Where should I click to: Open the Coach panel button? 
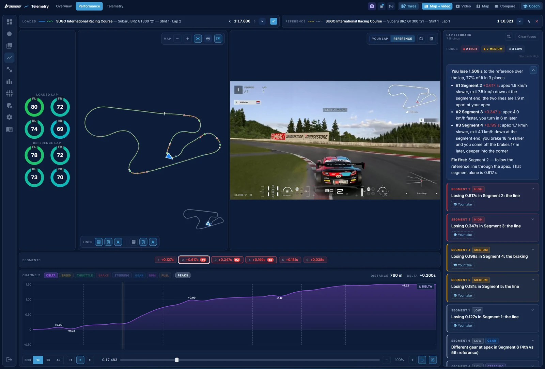point(531,6)
